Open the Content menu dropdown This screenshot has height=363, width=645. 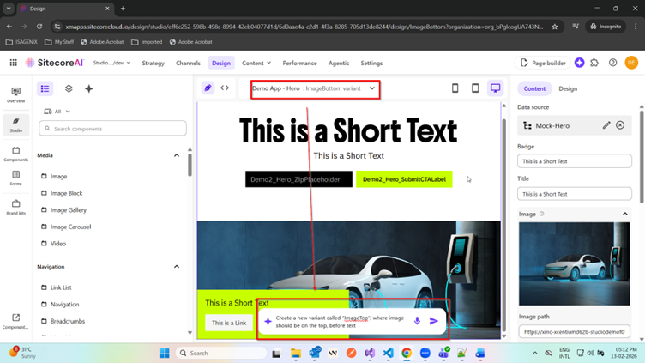(x=256, y=63)
